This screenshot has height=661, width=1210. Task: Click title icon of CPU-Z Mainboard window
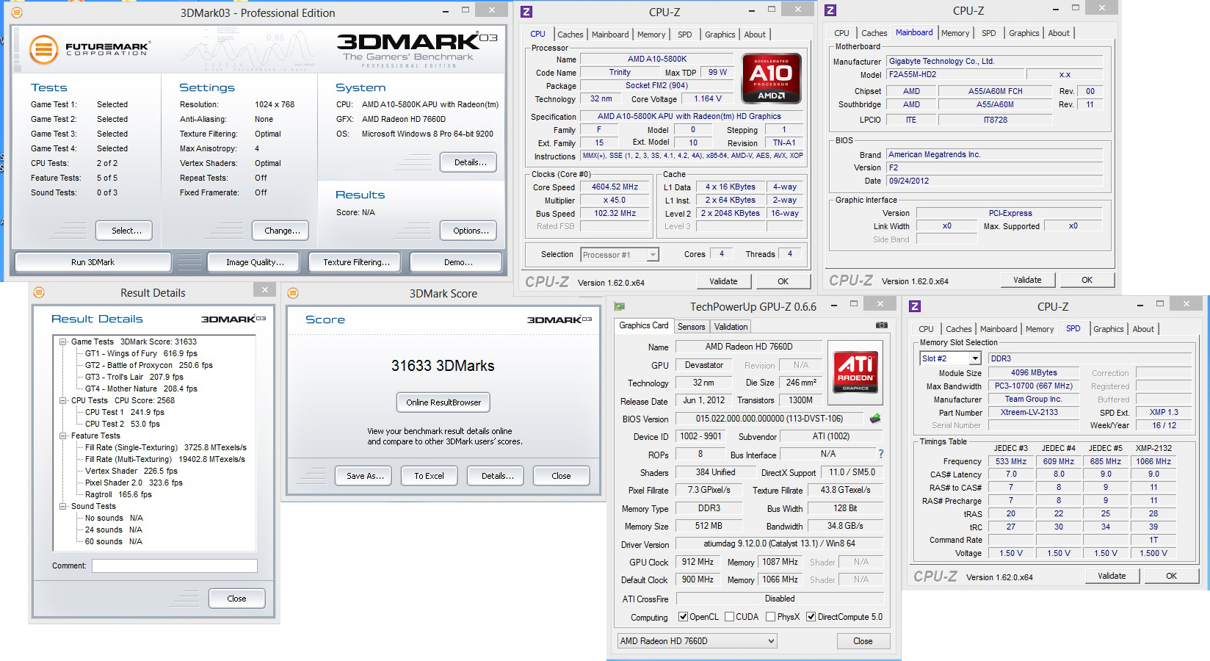(x=830, y=10)
